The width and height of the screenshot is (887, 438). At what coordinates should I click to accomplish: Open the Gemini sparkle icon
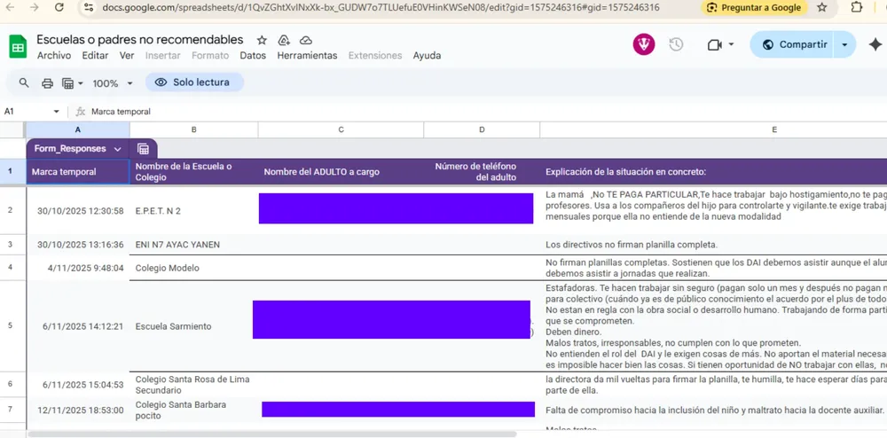[875, 44]
